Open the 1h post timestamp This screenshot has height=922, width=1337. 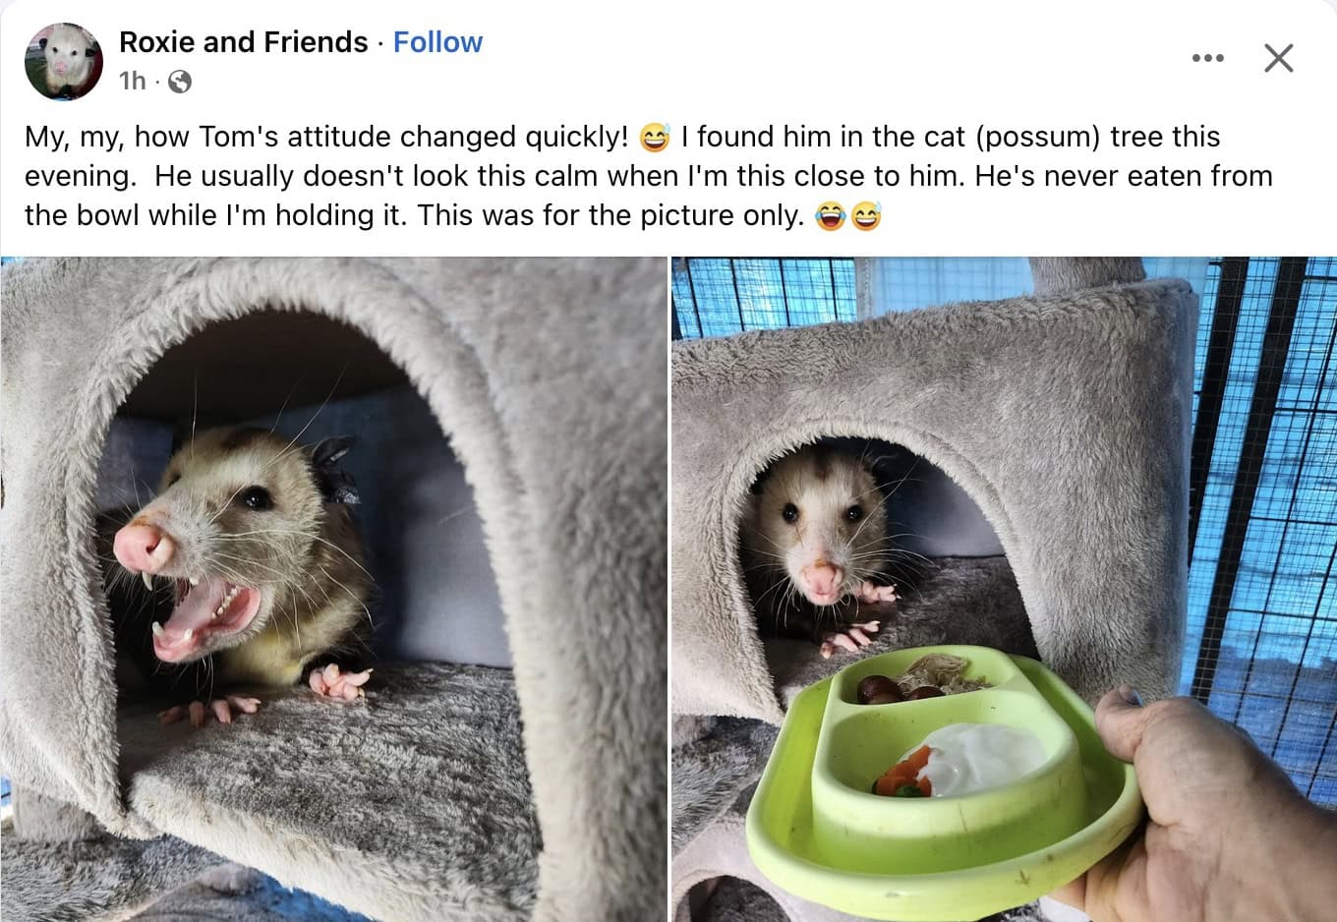[x=132, y=82]
